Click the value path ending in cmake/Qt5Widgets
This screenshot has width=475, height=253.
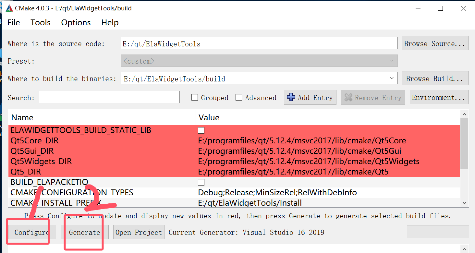(x=309, y=161)
